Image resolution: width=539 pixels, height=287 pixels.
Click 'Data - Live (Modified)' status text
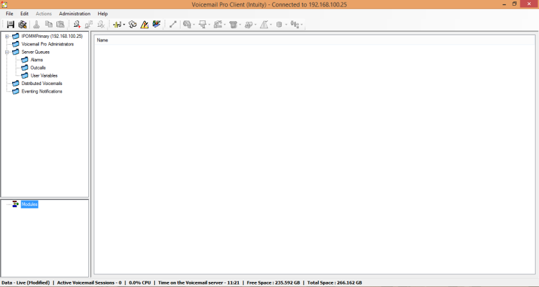click(x=26, y=283)
